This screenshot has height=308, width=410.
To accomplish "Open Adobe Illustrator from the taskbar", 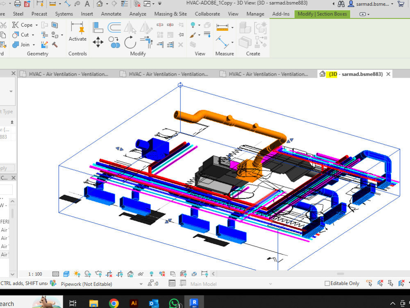I will point(134,303).
